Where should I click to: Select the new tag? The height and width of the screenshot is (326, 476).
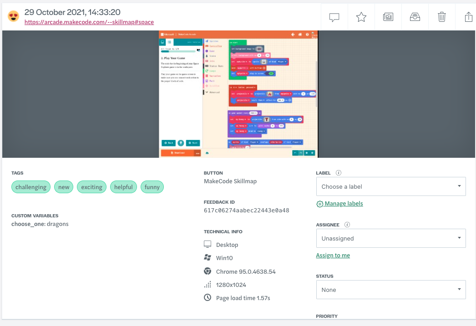click(64, 187)
